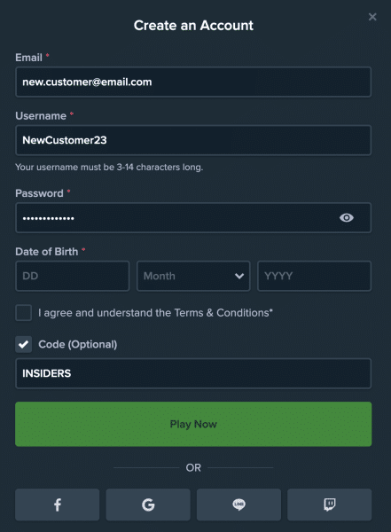The width and height of the screenshot is (391, 532).
Task: Focus the DD day of birth field
Action: [x=73, y=276]
